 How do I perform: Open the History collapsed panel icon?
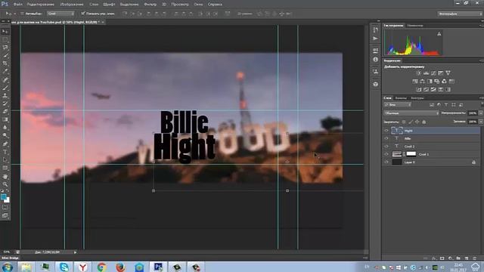[375, 30]
